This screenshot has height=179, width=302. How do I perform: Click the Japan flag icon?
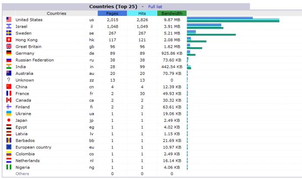point(9,120)
